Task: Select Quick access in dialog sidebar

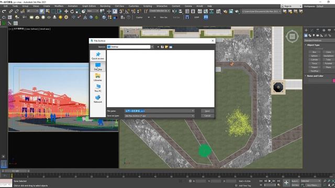Action: click(x=98, y=56)
